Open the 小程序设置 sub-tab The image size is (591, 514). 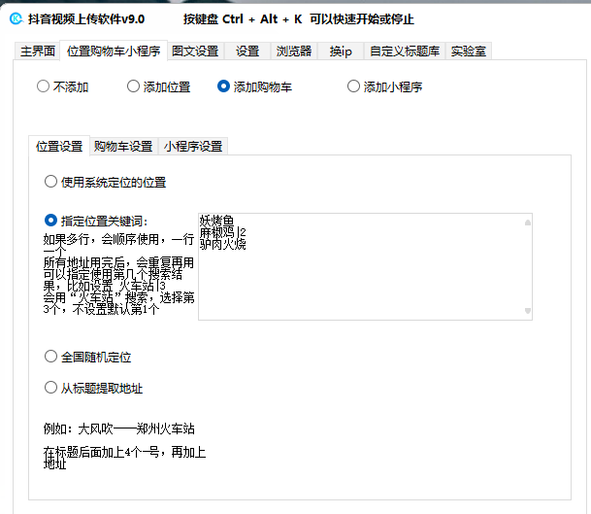pos(193,146)
